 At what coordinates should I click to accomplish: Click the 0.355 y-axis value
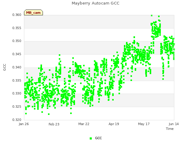click(x=17, y=28)
